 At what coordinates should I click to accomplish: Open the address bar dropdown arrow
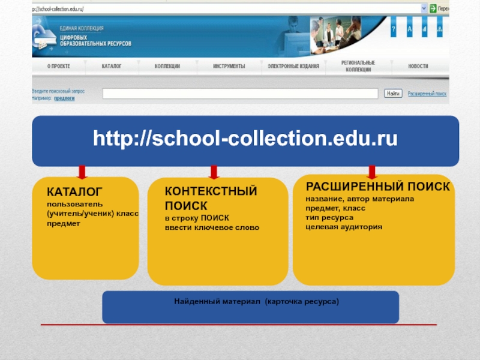[x=424, y=8]
